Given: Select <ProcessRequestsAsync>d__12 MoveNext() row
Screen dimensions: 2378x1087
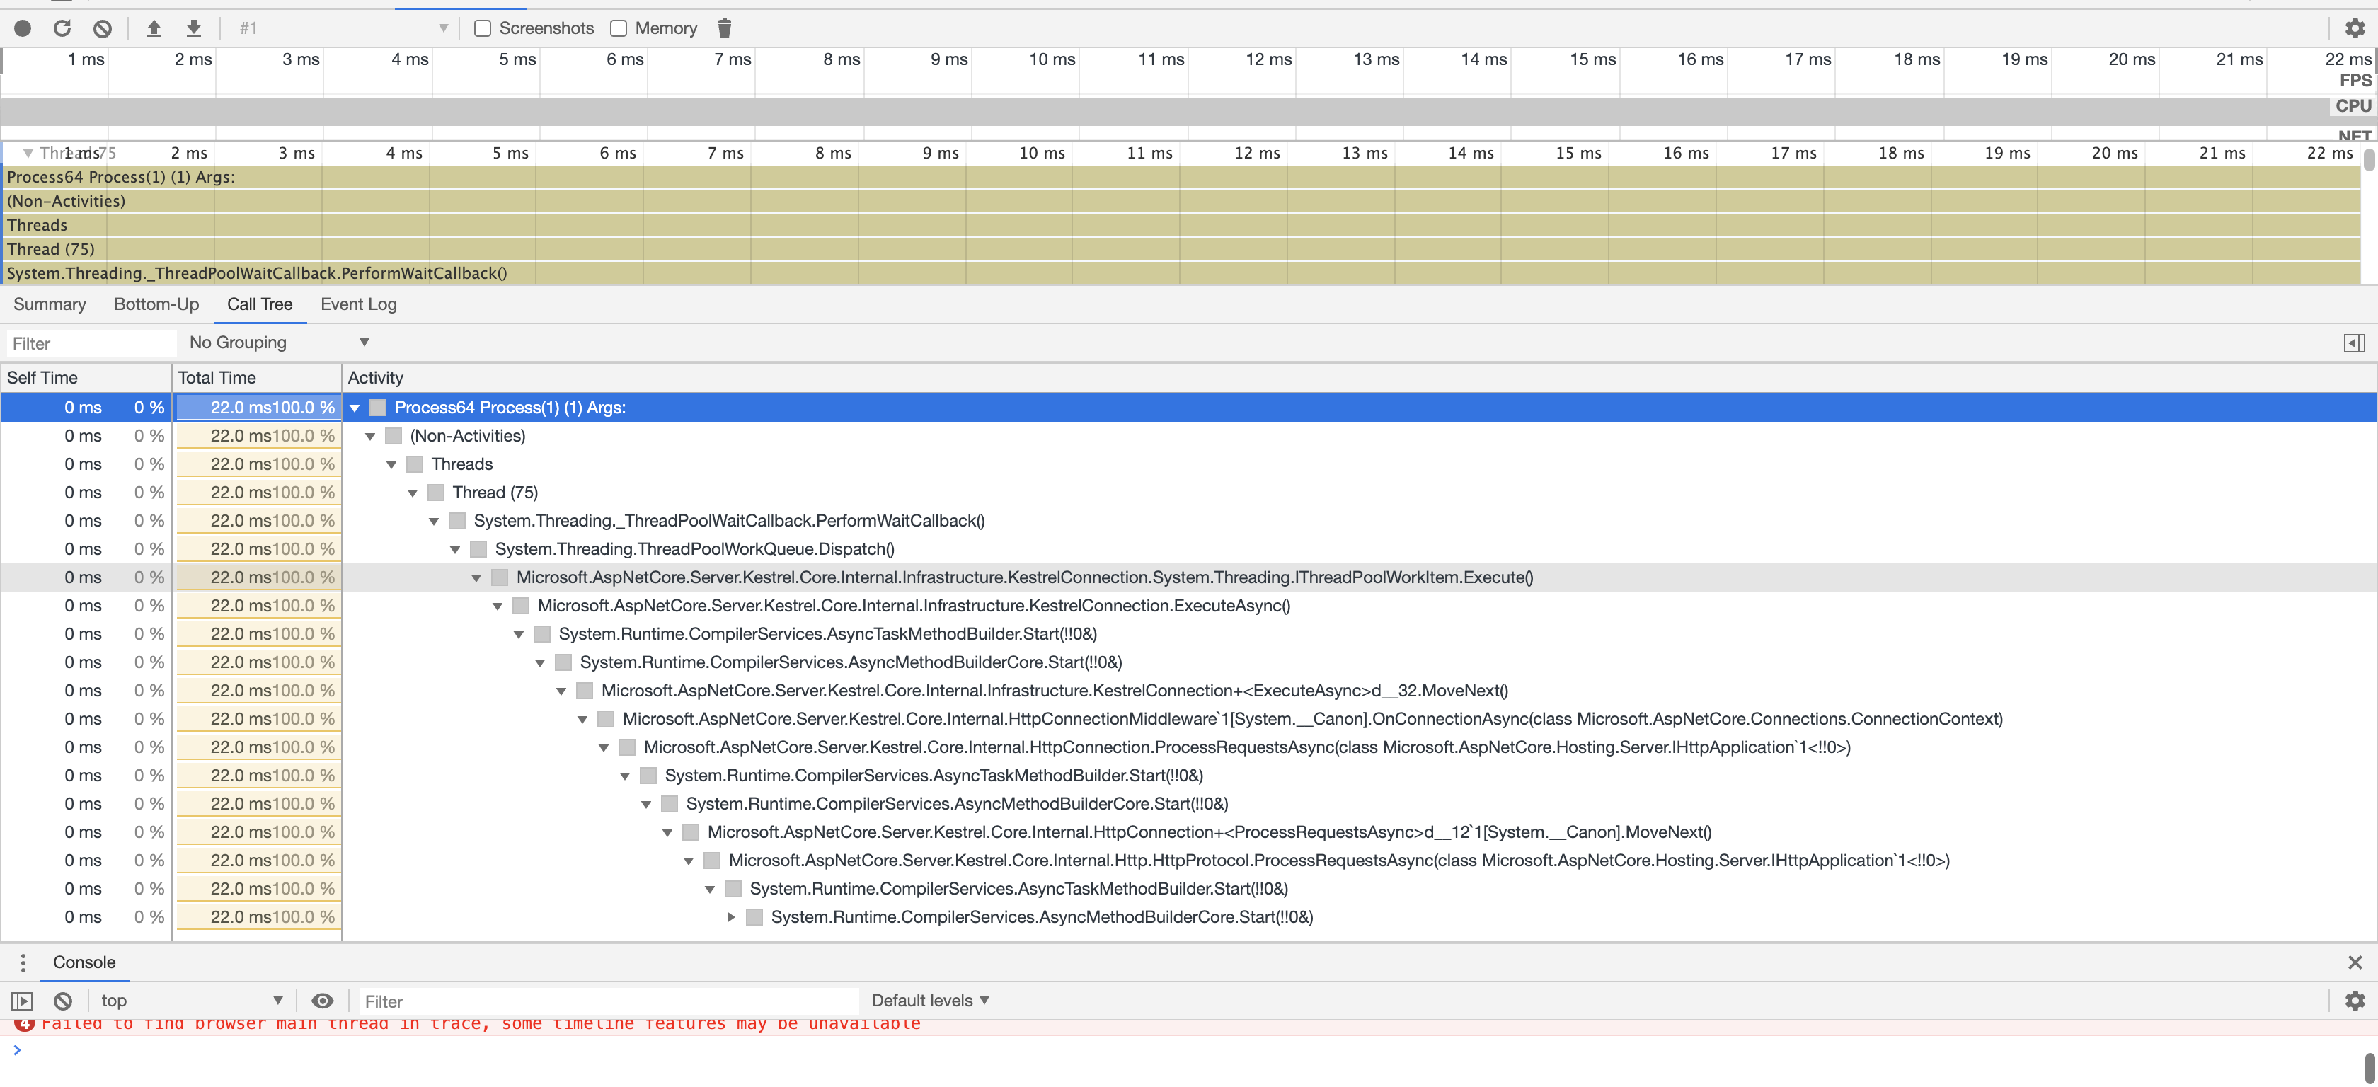Looking at the screenshot, I should pyautogui.click(x=1188, y=832).
